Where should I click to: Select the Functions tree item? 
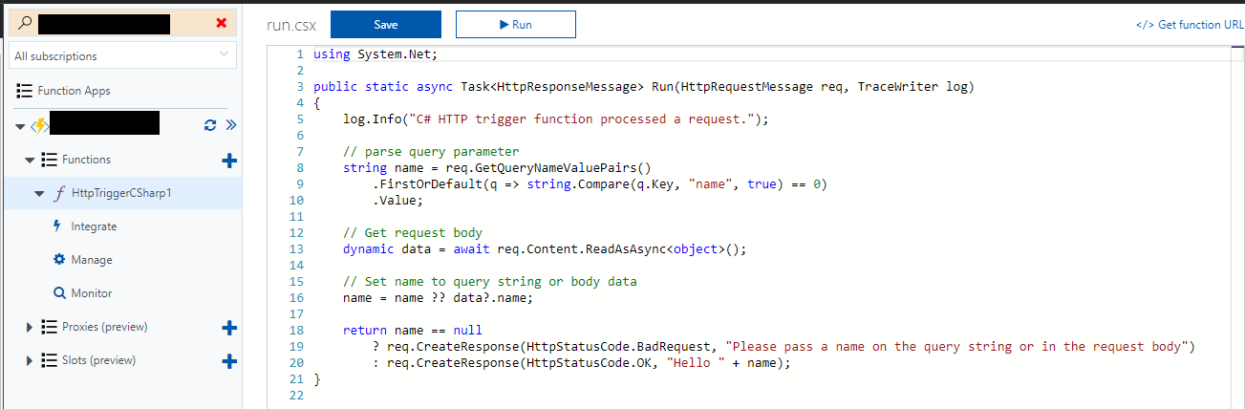coord(87,160)
